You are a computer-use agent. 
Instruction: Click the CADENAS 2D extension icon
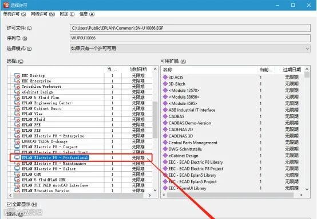pos(165,129)
